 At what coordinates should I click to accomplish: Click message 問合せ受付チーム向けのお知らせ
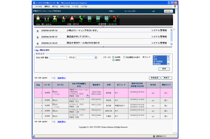click(x=83, y=43)
